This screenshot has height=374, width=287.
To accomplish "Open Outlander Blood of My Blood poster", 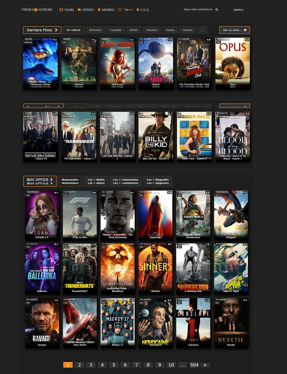I will 233,136.
